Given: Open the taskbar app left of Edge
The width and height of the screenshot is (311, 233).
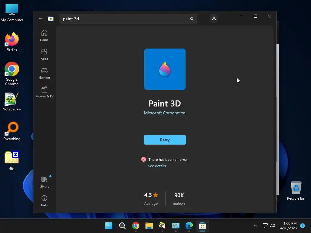Looking at the screenshot, I should click(176, 226).
